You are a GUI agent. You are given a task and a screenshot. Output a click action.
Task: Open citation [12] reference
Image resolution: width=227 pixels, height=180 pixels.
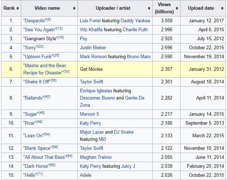point(59,28)
